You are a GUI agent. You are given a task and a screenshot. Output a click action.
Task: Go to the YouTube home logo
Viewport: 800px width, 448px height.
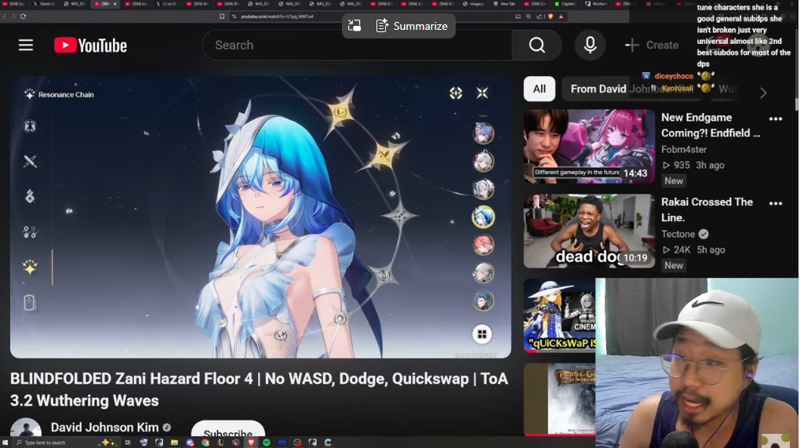[x=90, y=46]
